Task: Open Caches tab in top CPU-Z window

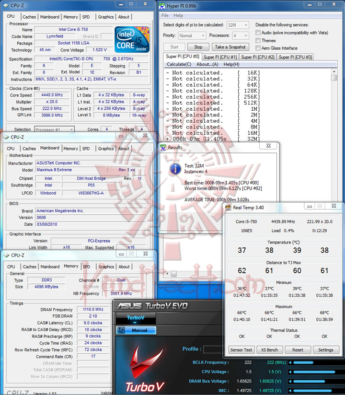Action: (x=29, y=17)
